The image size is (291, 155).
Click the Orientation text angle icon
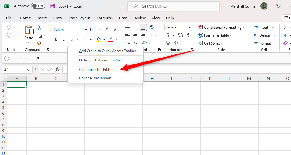(x=144, y=43)
